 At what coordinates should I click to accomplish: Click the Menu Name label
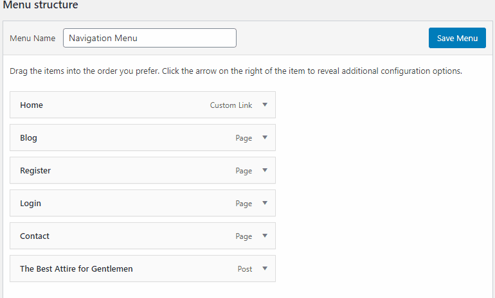(x=33, y=38)
